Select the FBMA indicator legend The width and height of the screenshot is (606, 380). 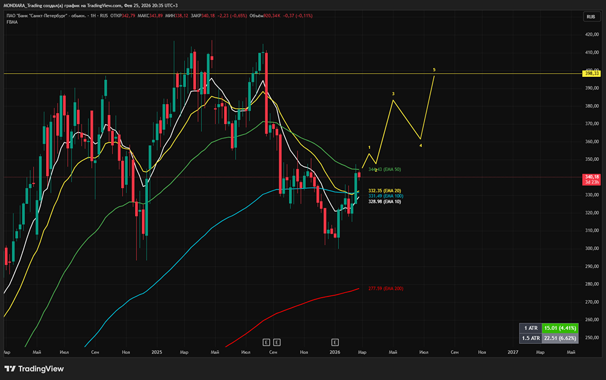coord(12,22)
